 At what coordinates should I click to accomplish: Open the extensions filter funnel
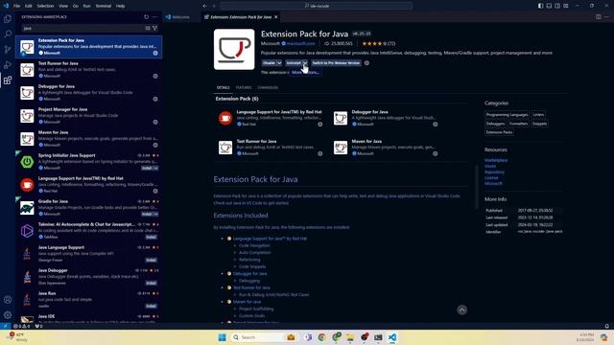pos(155,28)
